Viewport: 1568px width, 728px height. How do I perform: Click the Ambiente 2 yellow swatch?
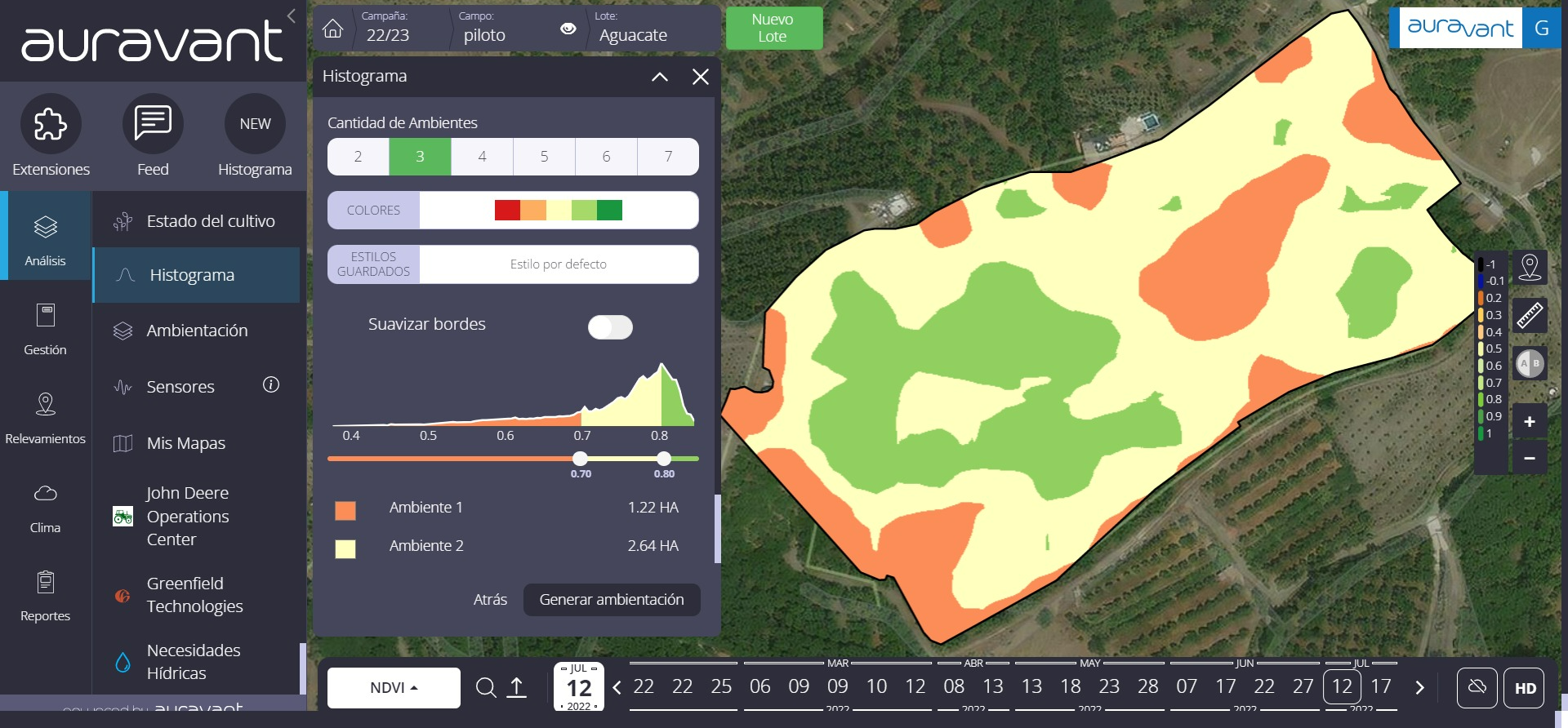345,549
